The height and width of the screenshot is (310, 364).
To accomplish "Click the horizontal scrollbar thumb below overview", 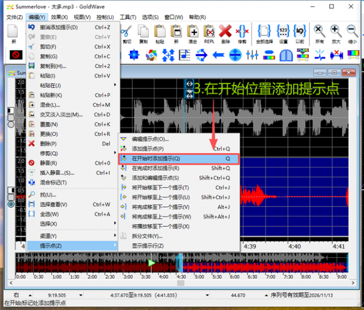I will pos(181,283).
